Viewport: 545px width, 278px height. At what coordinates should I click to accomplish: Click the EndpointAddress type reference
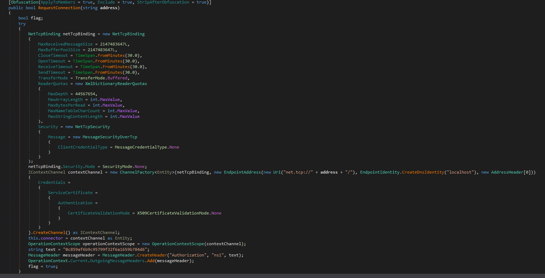click(242, 172)
